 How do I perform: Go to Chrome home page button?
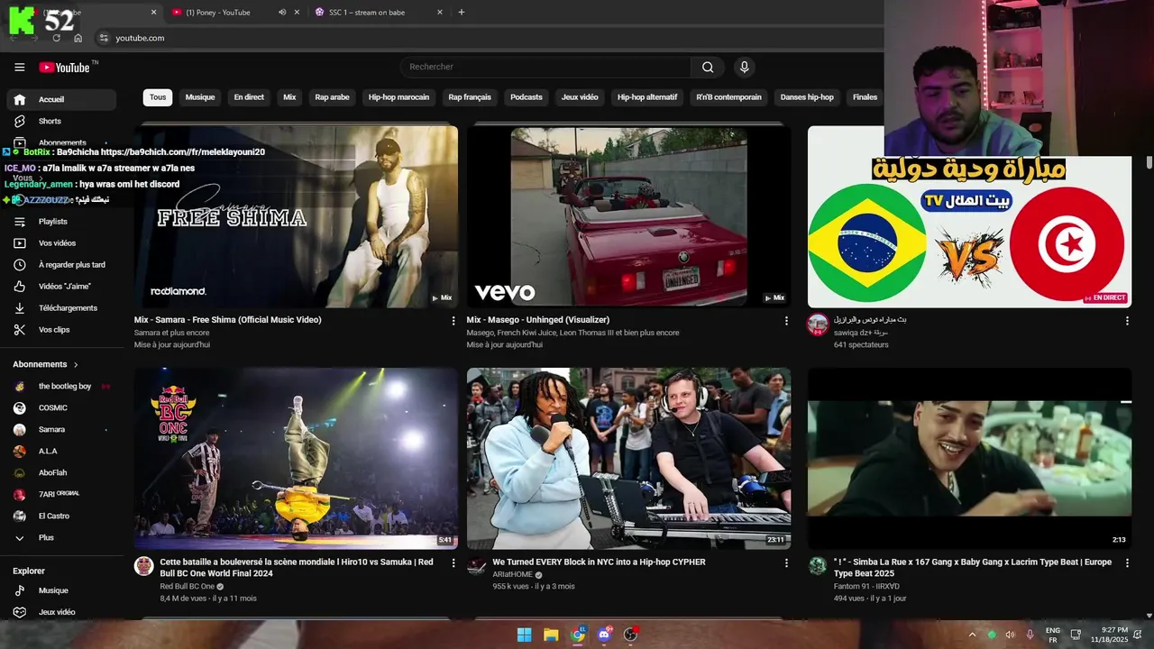(x=78, y=38)
